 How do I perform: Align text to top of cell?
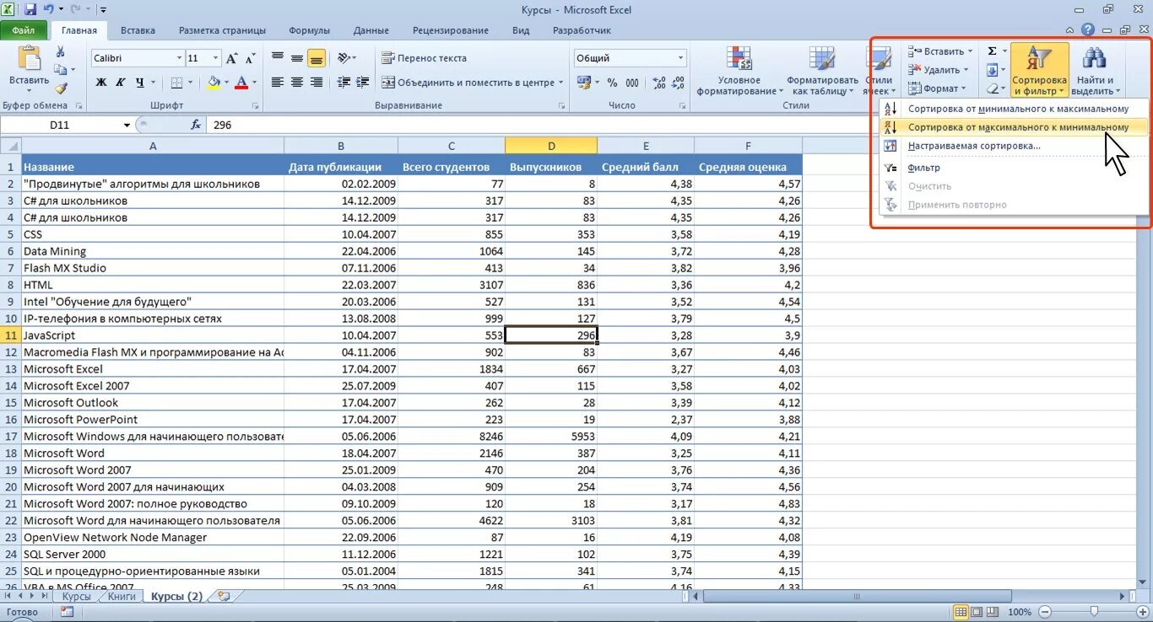click(x=278, y=58)
